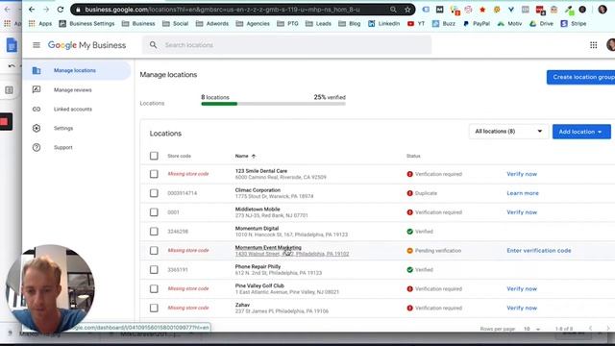Sort by Name column header arrow

(x=254, y=156)
